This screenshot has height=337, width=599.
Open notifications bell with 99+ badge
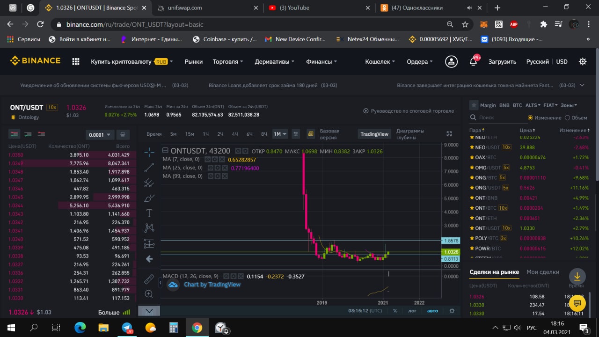pos(474,61)
